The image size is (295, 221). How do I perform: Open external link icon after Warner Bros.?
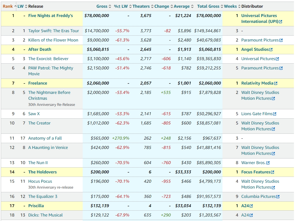coord(268,163)
